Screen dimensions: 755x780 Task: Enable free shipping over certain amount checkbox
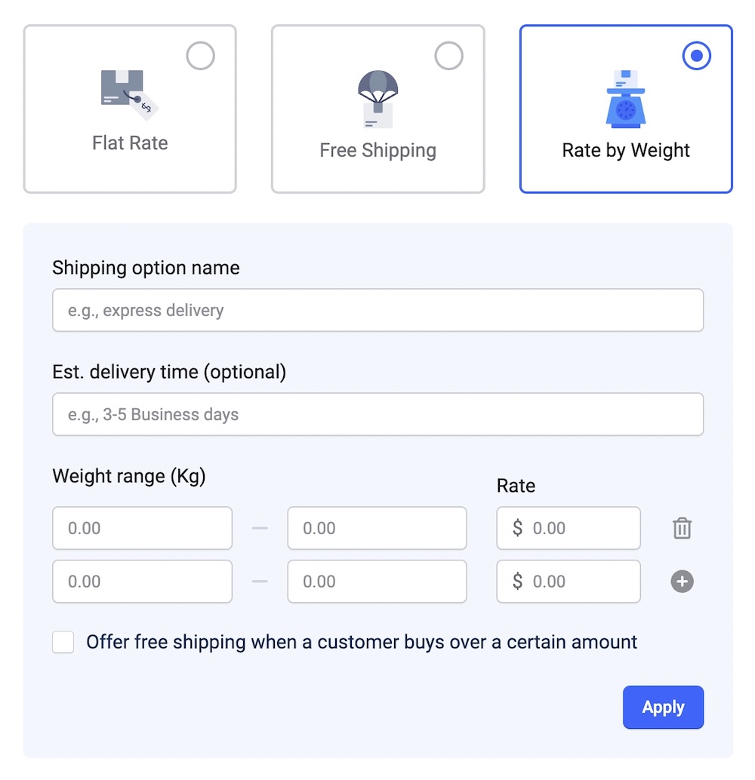[x=63, y=643]
